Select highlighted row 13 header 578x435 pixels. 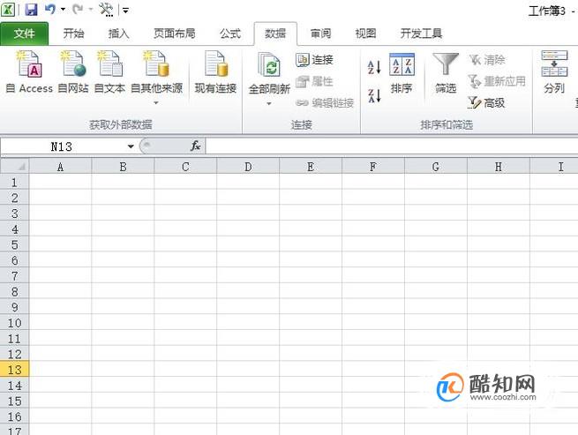[15, 370]
